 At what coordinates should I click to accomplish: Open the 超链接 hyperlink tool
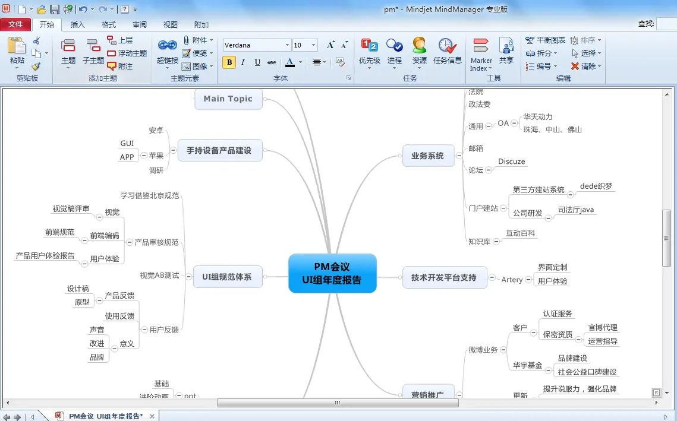(167, 46)
